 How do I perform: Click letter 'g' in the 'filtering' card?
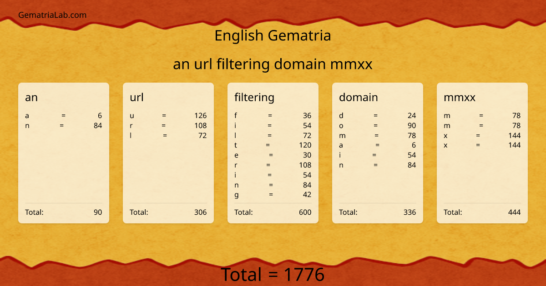coord(237,195)
